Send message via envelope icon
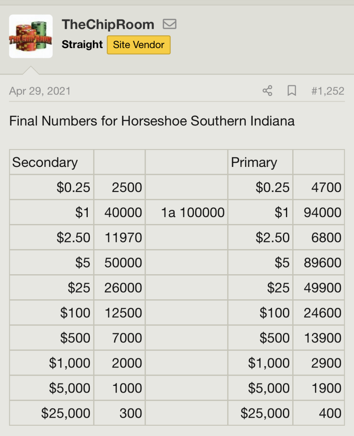 (x=170, y=24)
